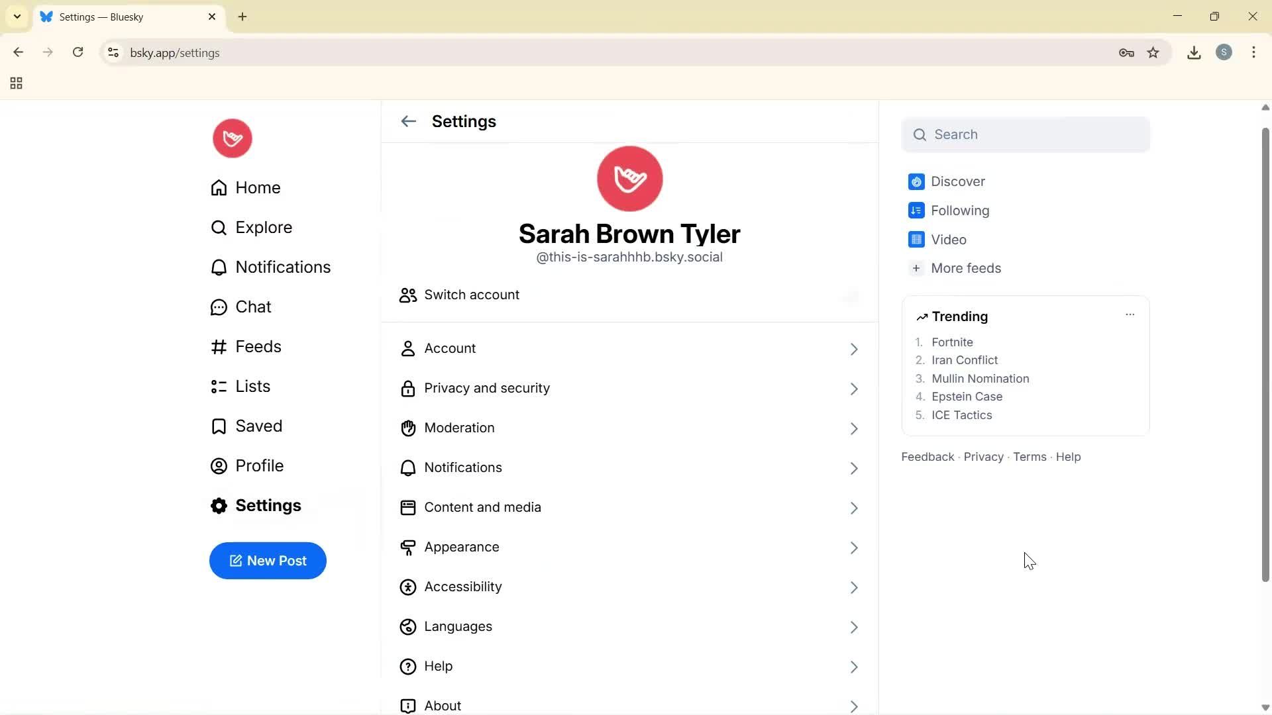Click the Search input field

[x=1026, y=134]
